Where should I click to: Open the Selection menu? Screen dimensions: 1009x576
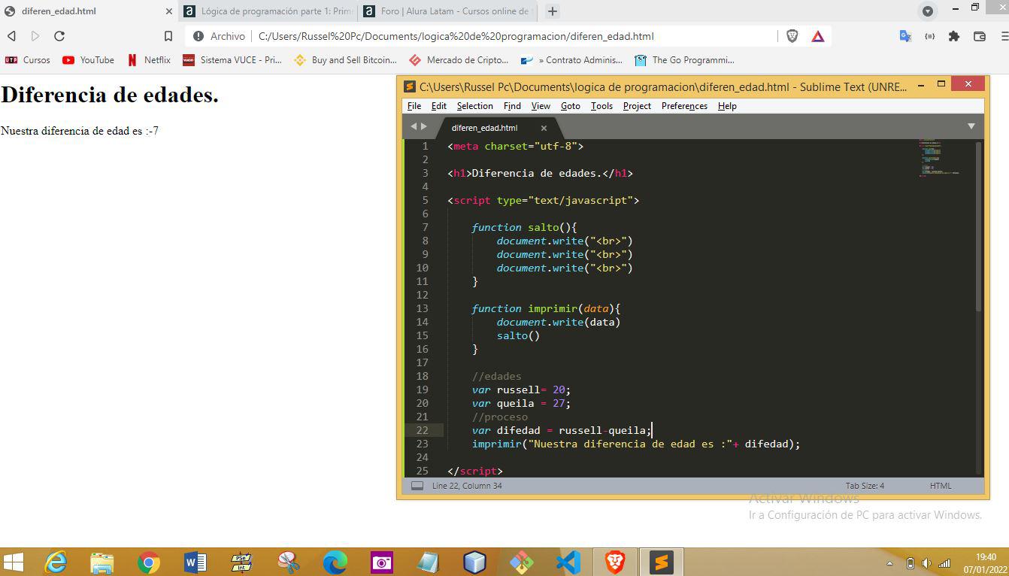[x=475, y=106]
